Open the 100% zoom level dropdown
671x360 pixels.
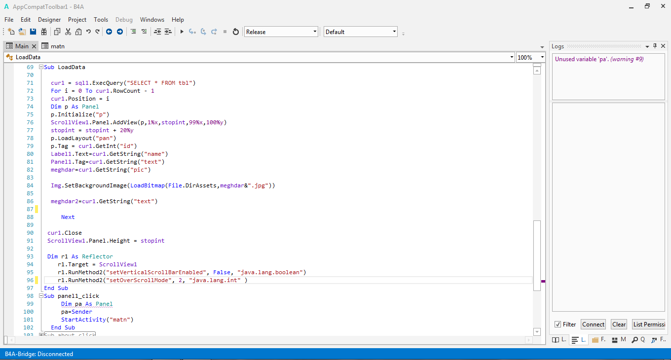(x=542, y=57)
